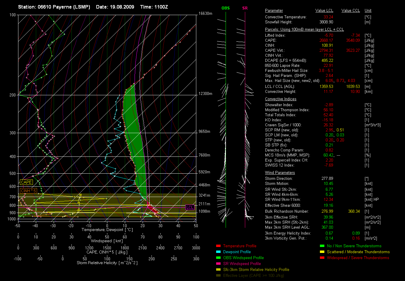Click the Value LCL column header

324,11
